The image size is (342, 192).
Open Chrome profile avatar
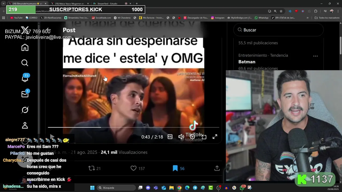click(332, 11)
